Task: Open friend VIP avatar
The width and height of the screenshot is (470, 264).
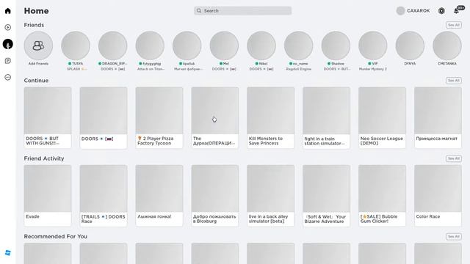Action: 373,45
